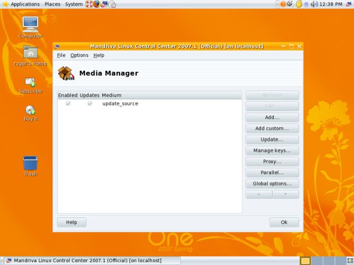This screenshot has width=354, height=265.
Task: Select the Trash desktop icon
Action: [30, 166]
